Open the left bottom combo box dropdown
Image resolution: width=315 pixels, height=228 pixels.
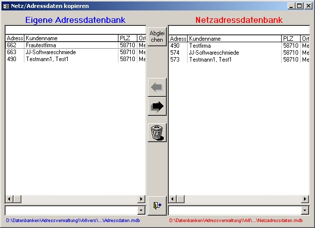[141, 210]
